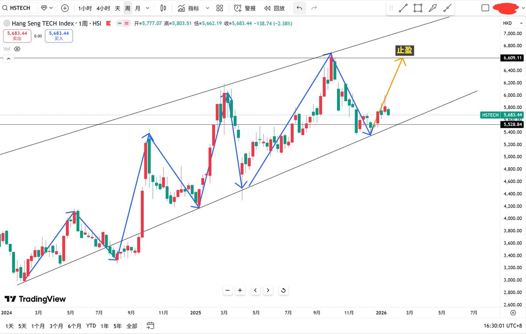Image resolution: width=526 pixels, height=334 pixels.
Task: Start bar replay with 回放
Action: click(274, 8)
